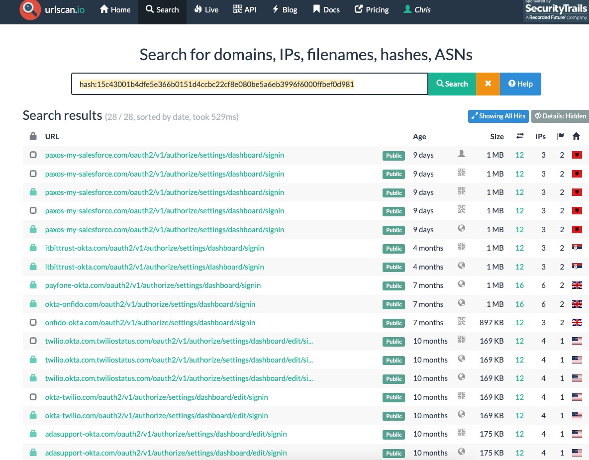Image resolution: width=589 pixels, height=460 pixels.
Task: Click the UK flag in payfone-okta row
Action: (x=577, y=285)
